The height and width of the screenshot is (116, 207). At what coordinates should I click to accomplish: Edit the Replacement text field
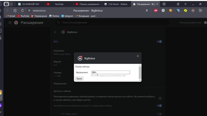click(x=111, y=72)
